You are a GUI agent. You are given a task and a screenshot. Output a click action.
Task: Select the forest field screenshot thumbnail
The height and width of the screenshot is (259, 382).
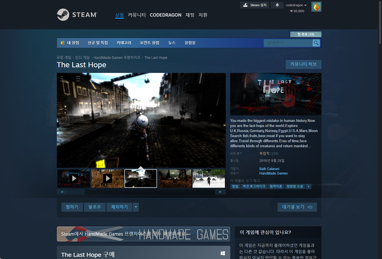point(175,178)
